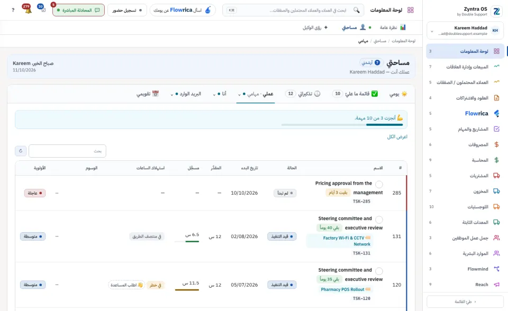Click the اعرض الكل link

[x=397, y=136]
